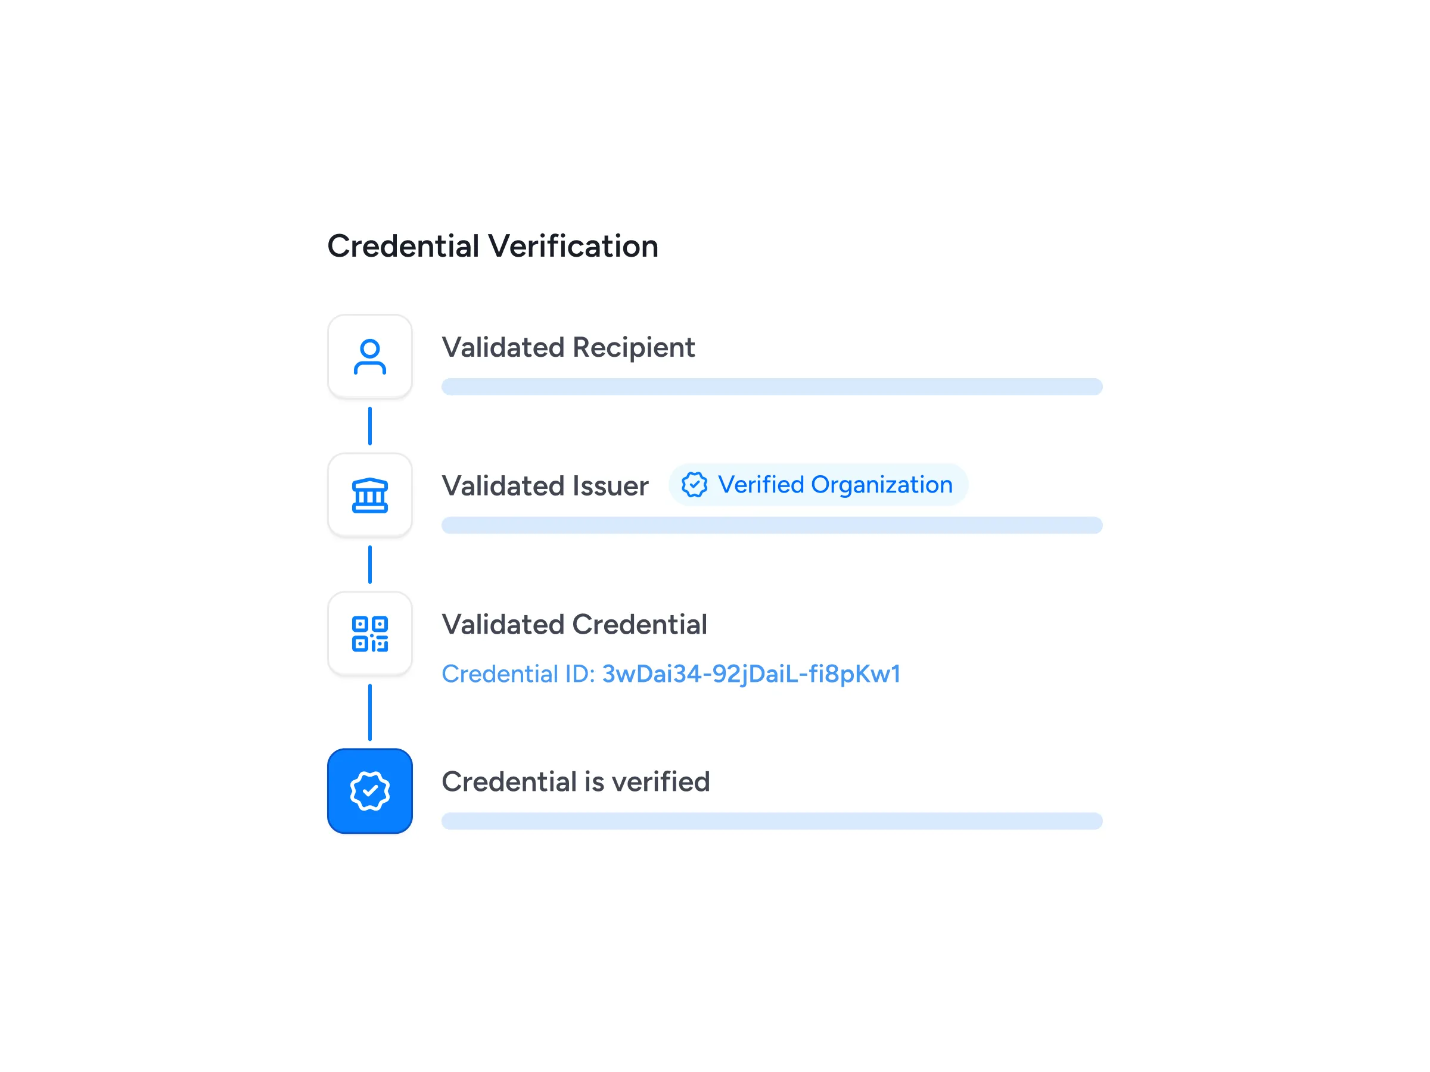Viewport: 1430px width, 1072px height.
Task: Click the Validated Credential label
Action: [575, 625]
